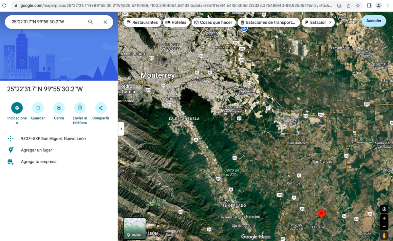Zoom in with the plus button

[384, 218]
